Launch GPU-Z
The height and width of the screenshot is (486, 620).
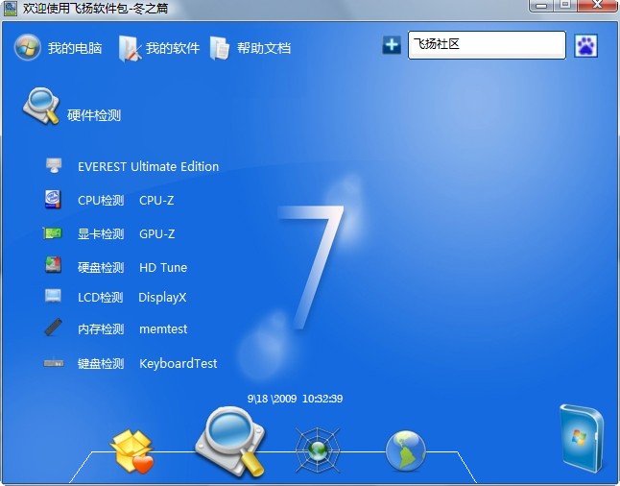pos(157,234)
